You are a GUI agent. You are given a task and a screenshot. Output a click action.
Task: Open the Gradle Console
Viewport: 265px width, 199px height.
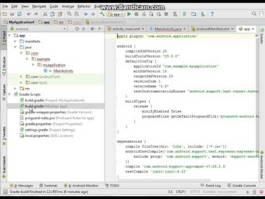(241, 186)
